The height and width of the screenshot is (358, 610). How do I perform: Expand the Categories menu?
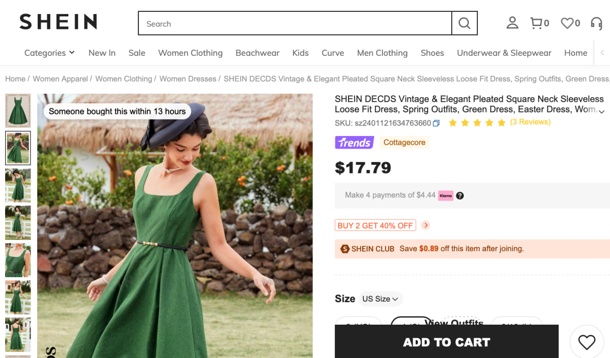50,53
